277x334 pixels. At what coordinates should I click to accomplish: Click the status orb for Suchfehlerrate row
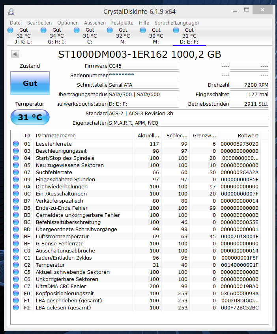16,172
